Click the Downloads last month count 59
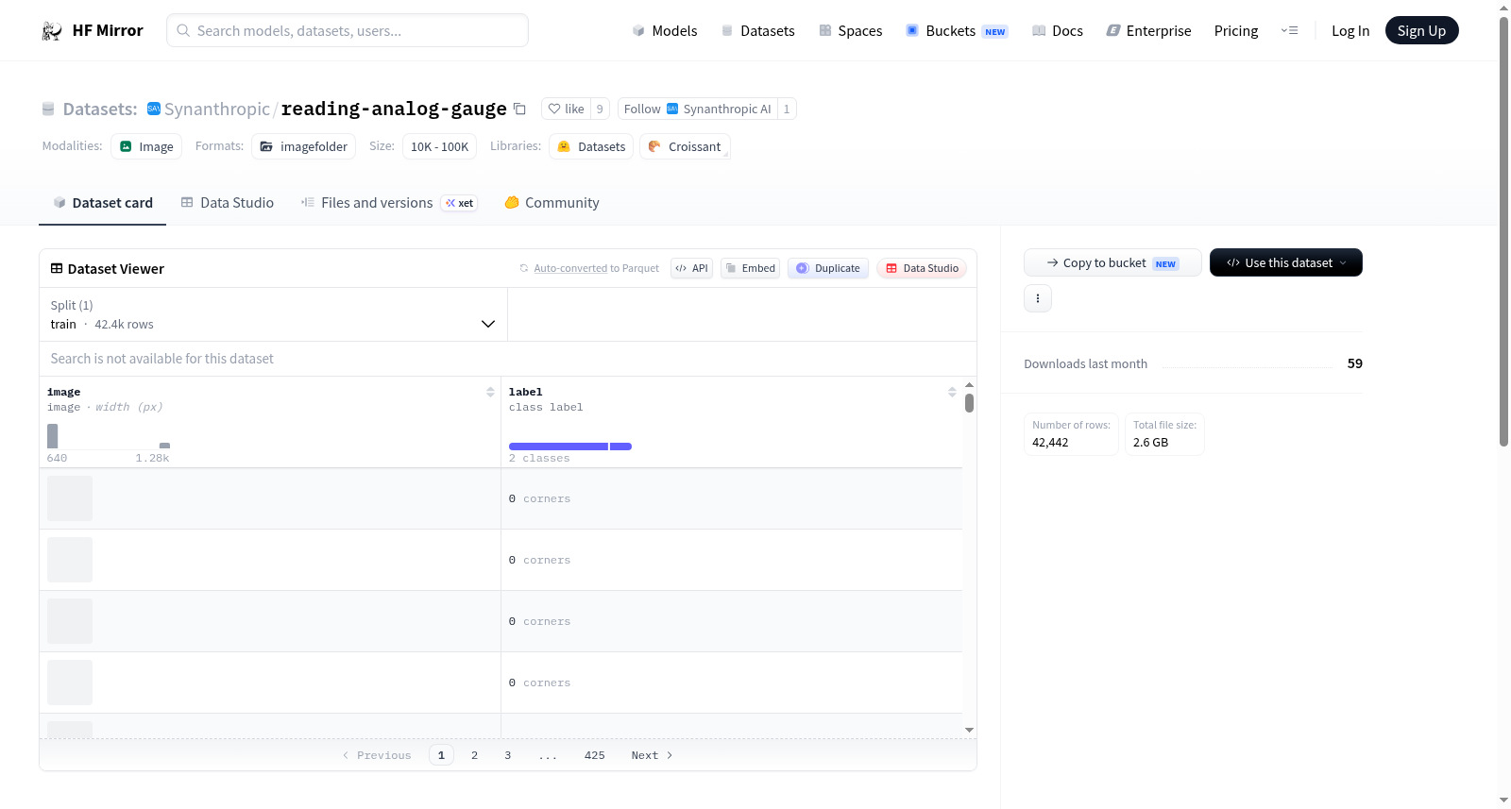Image resolution: width=1511 pixels, height=809 pixels. 1354,363
